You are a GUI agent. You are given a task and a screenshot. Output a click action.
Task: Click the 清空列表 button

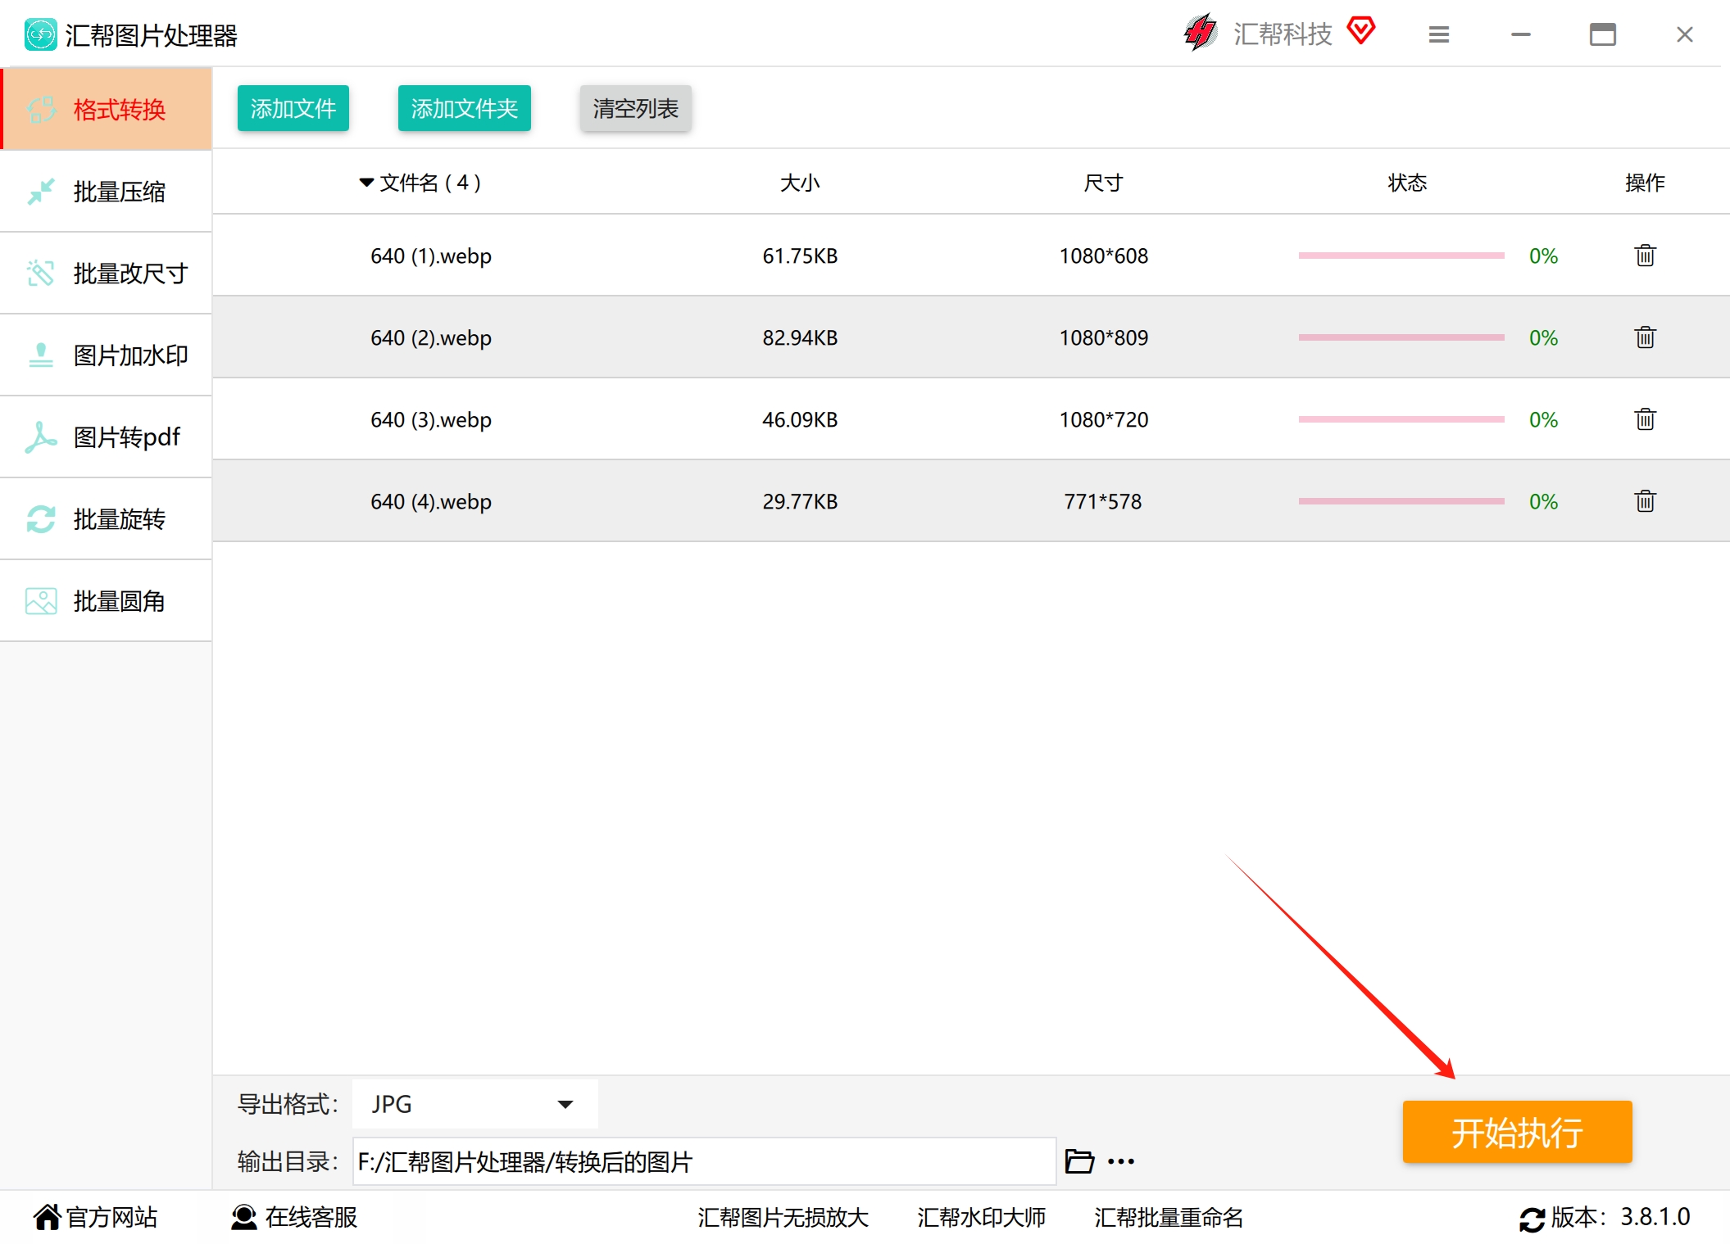pos(636,108)
